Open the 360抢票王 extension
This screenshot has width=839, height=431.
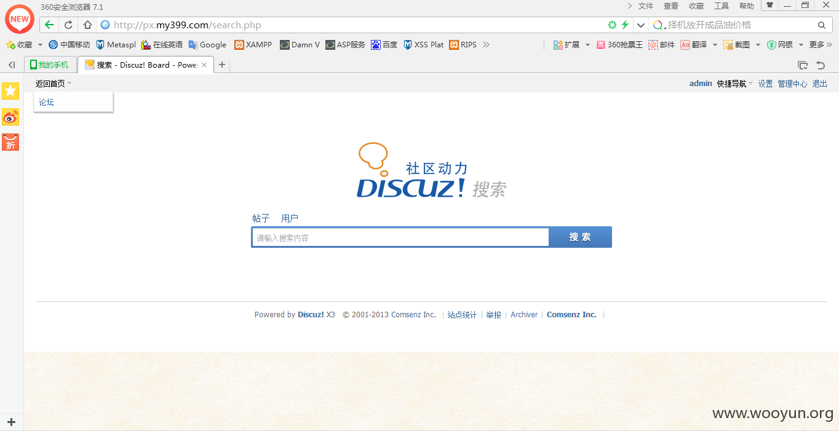pos(619,45)
